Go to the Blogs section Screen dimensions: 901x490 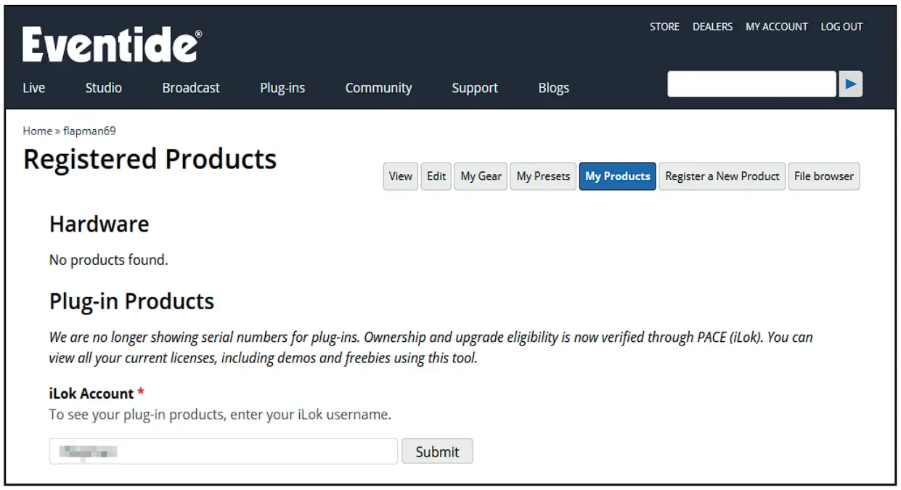553,88
